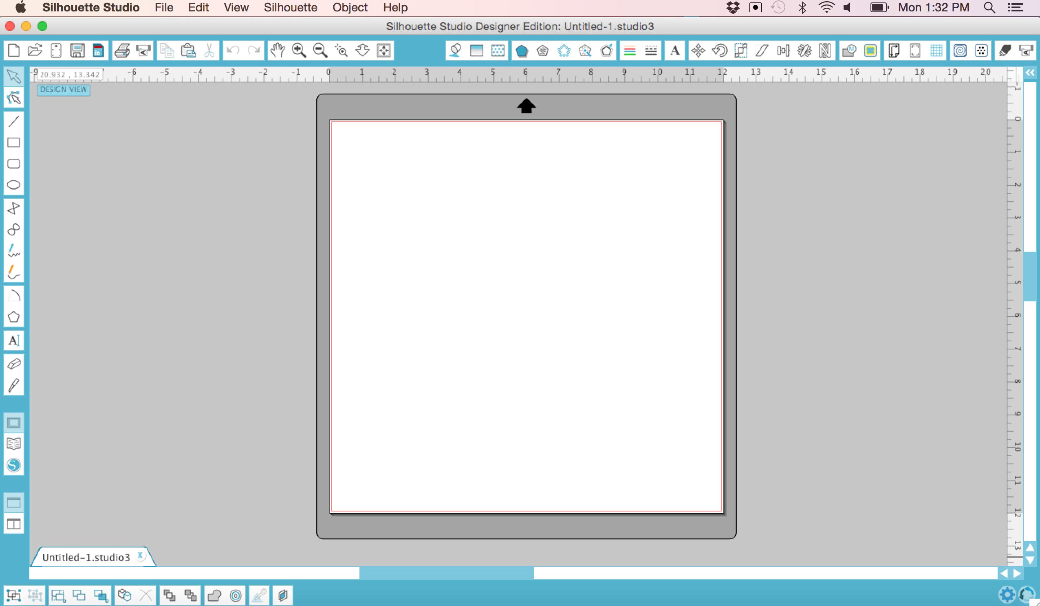Select the Draw a Rectangle tool
Screen dimensions: 1040x606
coord(13,142)
